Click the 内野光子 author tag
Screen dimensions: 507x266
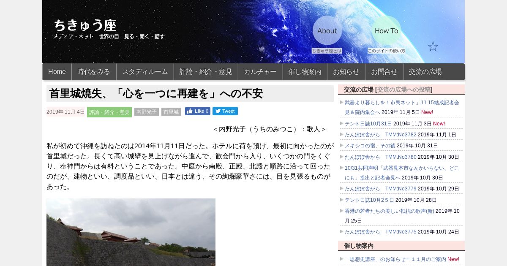147,112
